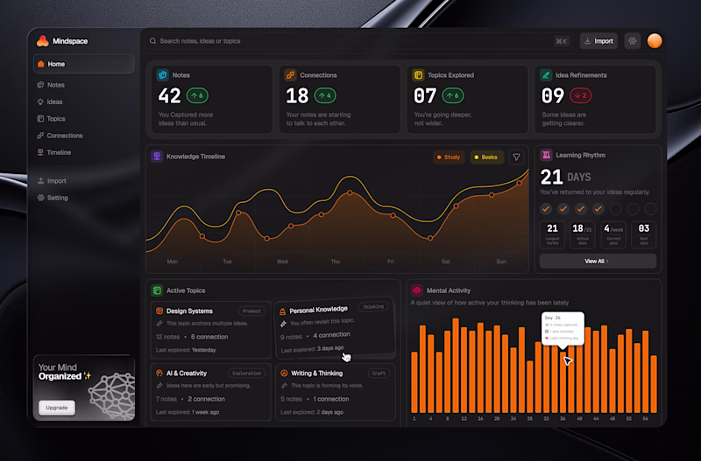Viewport: 701px width, 461px height.
Task: Check the fifth empty day circle
Action: click(x=616, y=208)
